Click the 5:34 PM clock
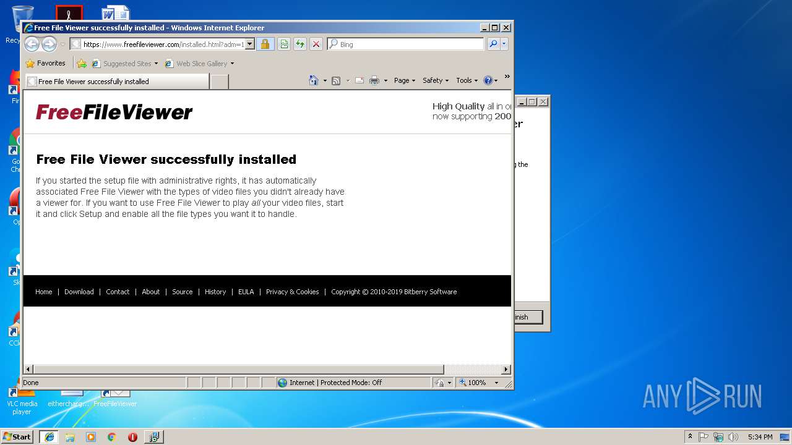The image size is (792, 445). (x=760, y=437)
